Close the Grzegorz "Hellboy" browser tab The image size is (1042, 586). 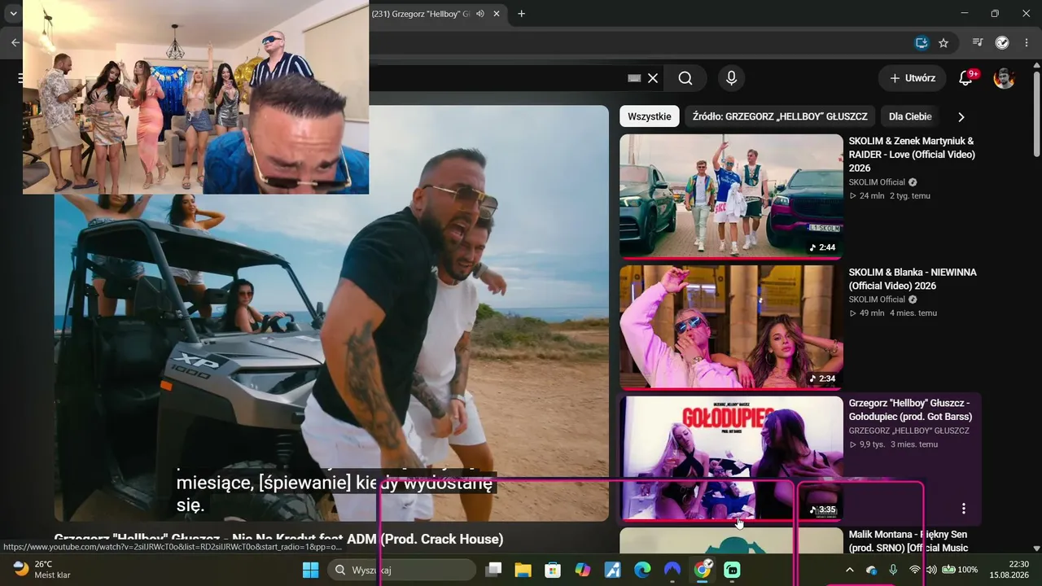497,14
